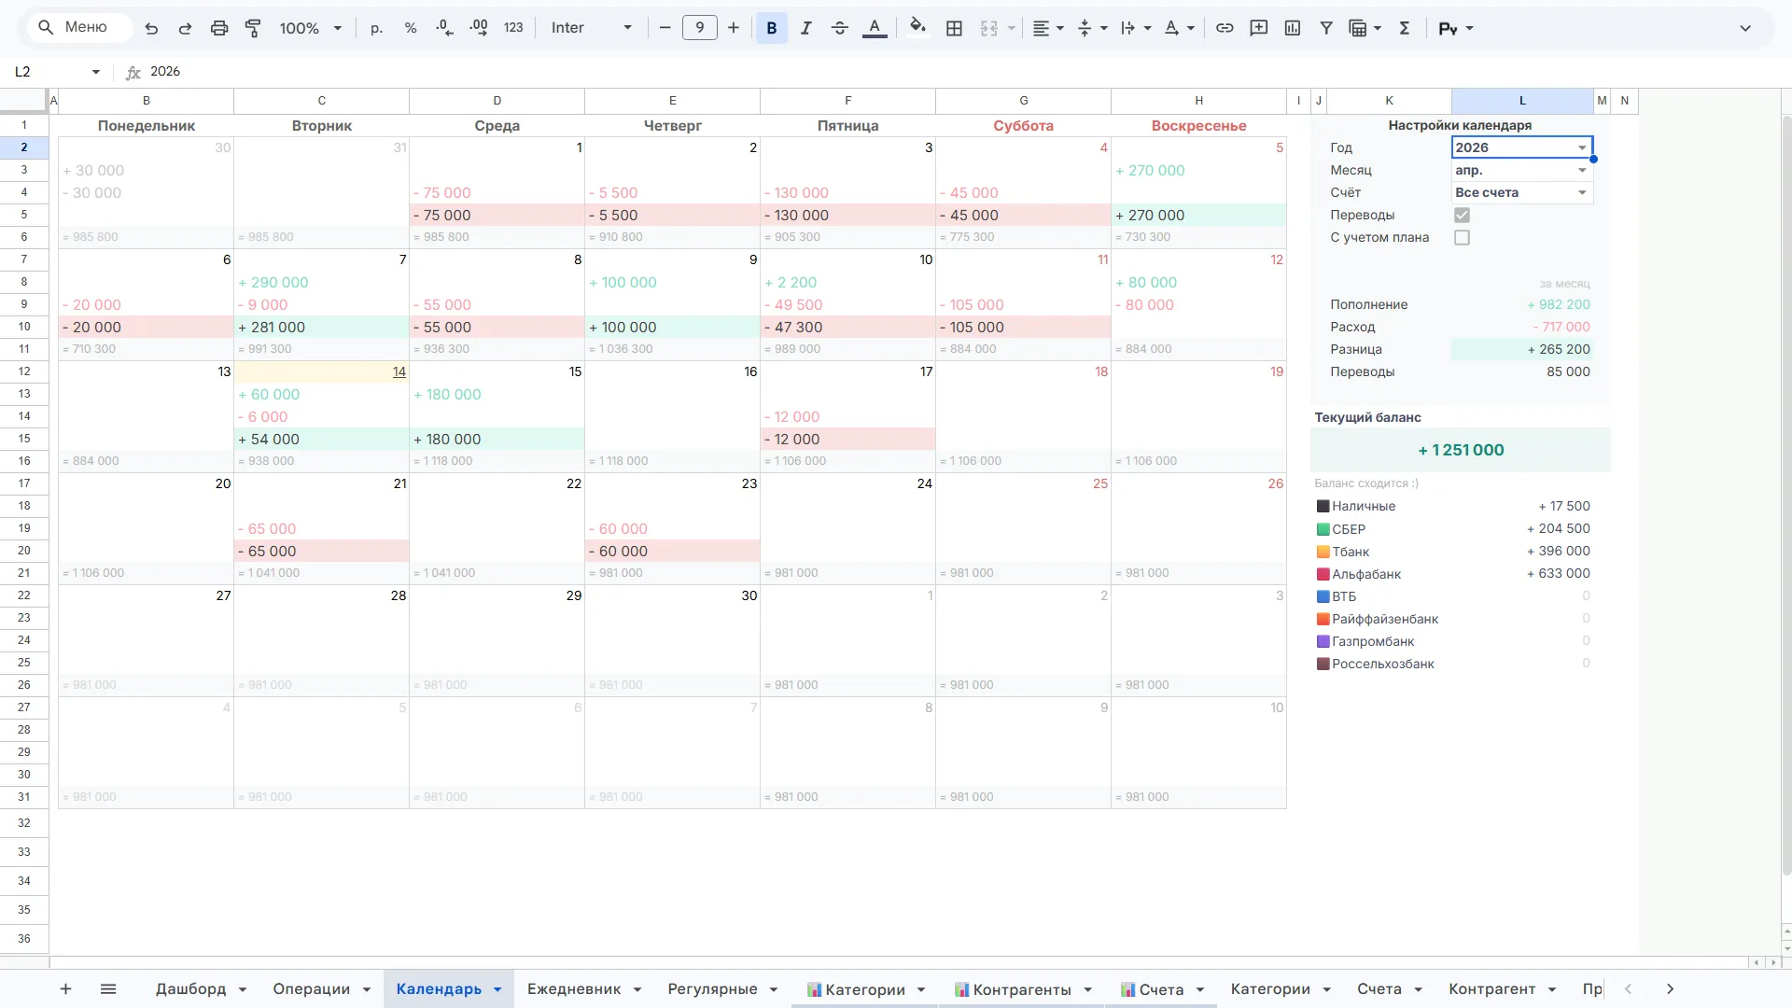Open the Календарь tab menu arrow
The image size is (1792, 1008).
point(497,989)
